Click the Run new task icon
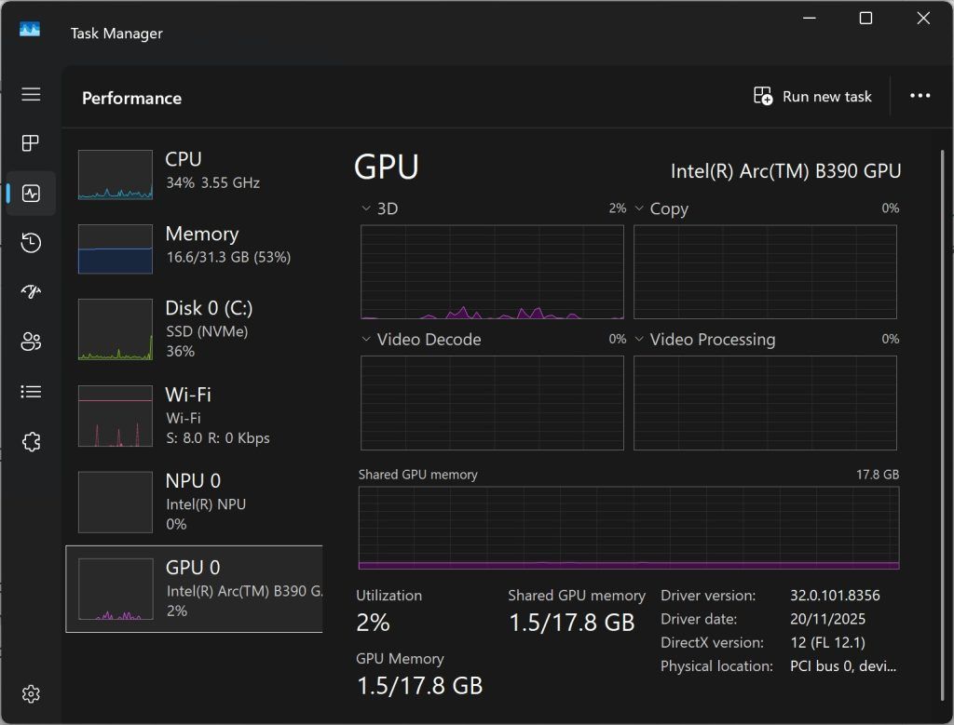 (x=763, y=96)
